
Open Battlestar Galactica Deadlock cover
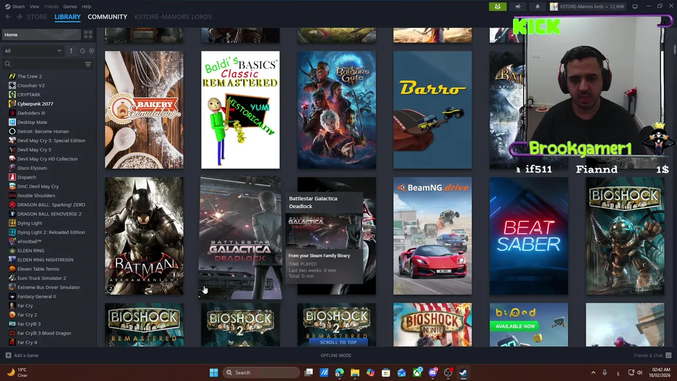point(240,237)
